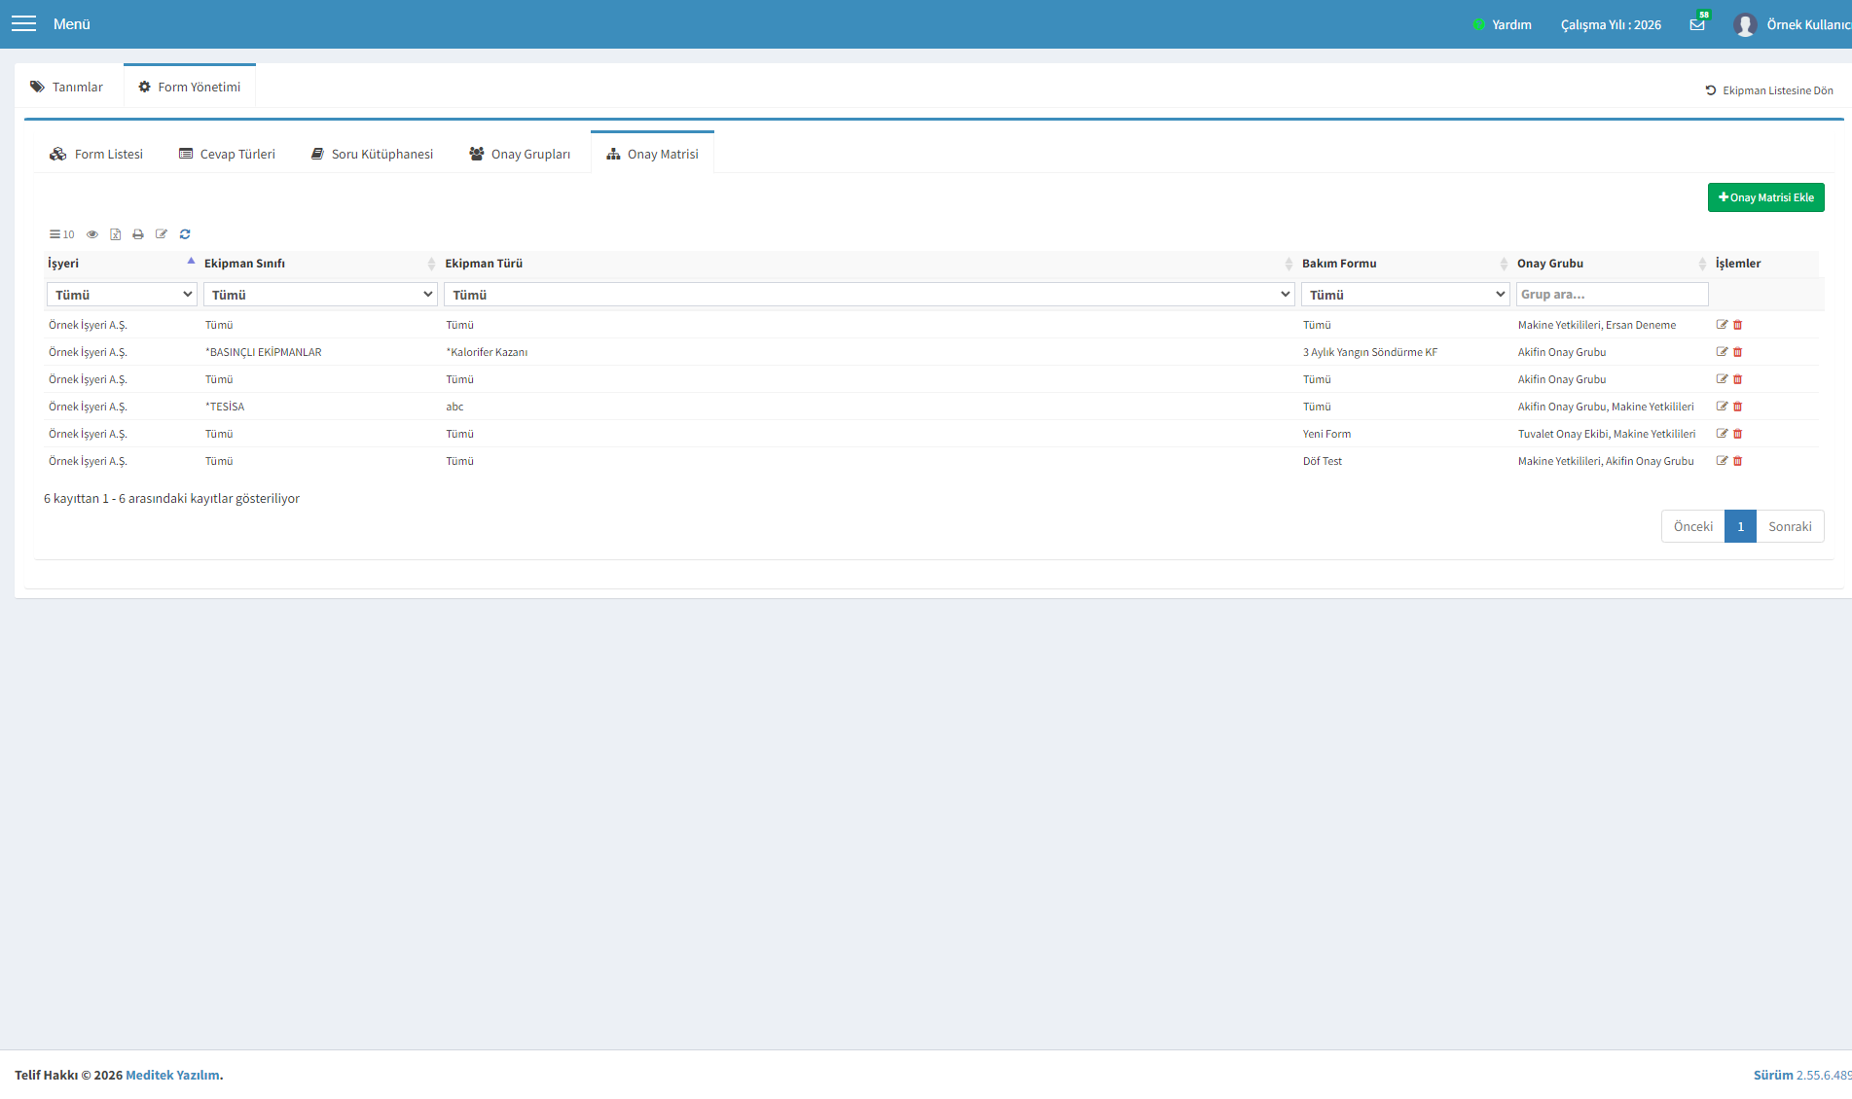Open the mail notifications envelope icon
Screen dimensions: 1852x1099
click(x=1697, y=24)
